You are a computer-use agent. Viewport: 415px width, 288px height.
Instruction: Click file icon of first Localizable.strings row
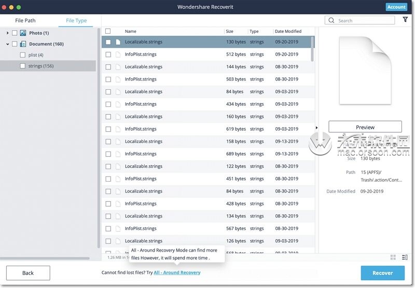tap(118, 42)
